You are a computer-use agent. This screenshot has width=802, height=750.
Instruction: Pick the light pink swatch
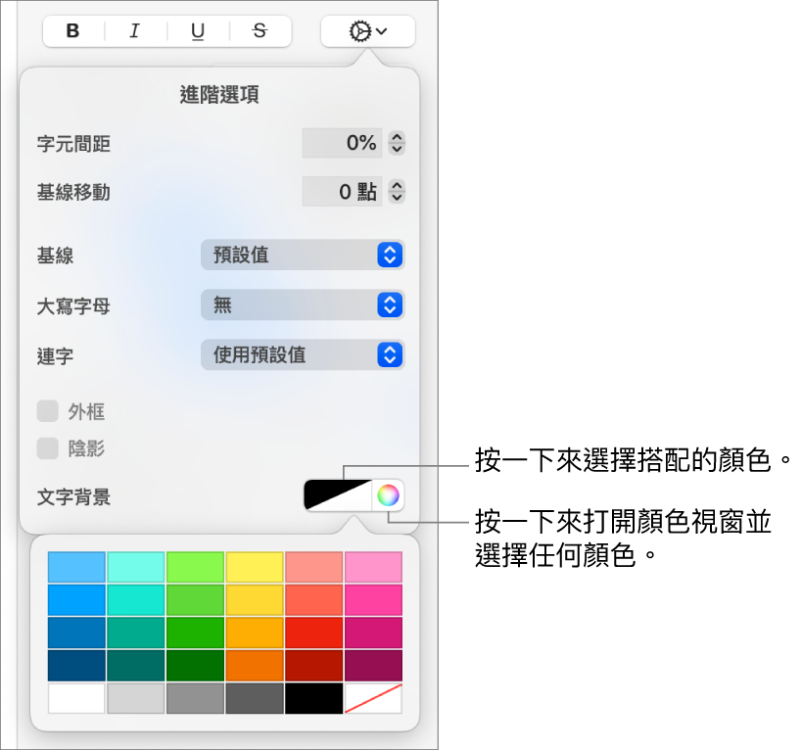coord(373,567)
